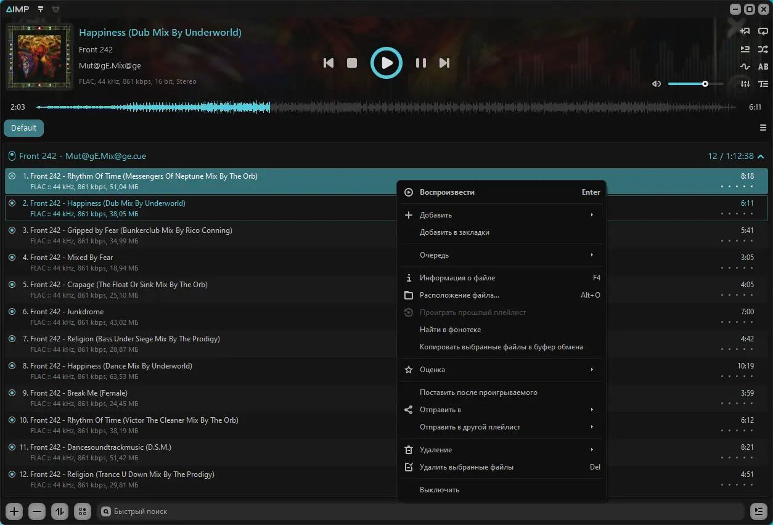The width and height of the screenshot is (773, 525).
Task: Click the Быстрый поиск search field
Action: point(420,511)
